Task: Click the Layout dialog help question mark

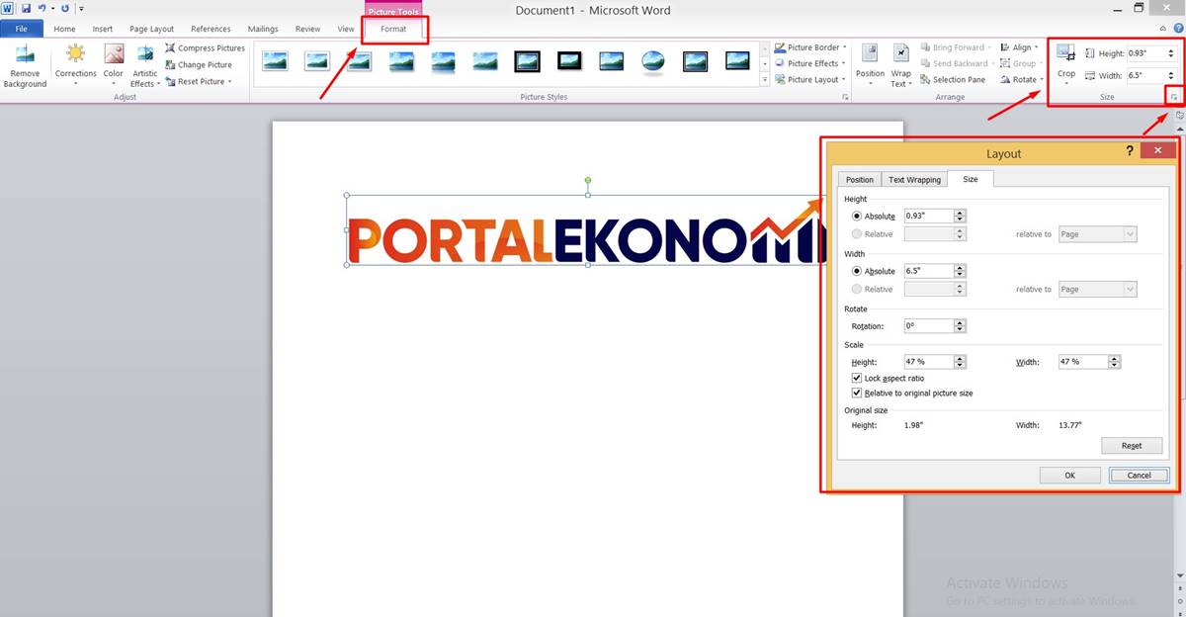Action: click(1130, 150)
